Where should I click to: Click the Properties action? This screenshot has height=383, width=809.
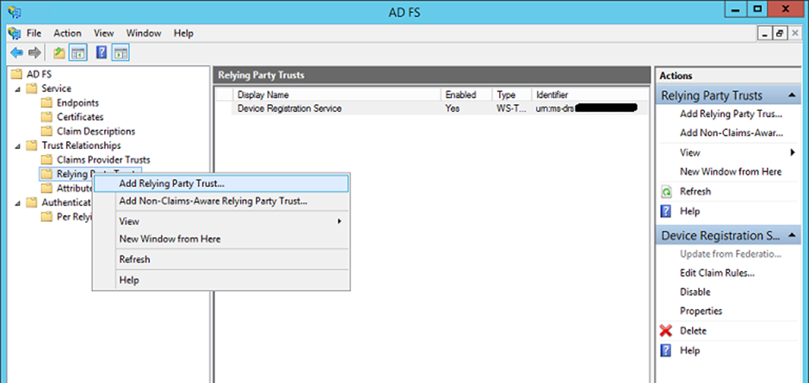701,312
